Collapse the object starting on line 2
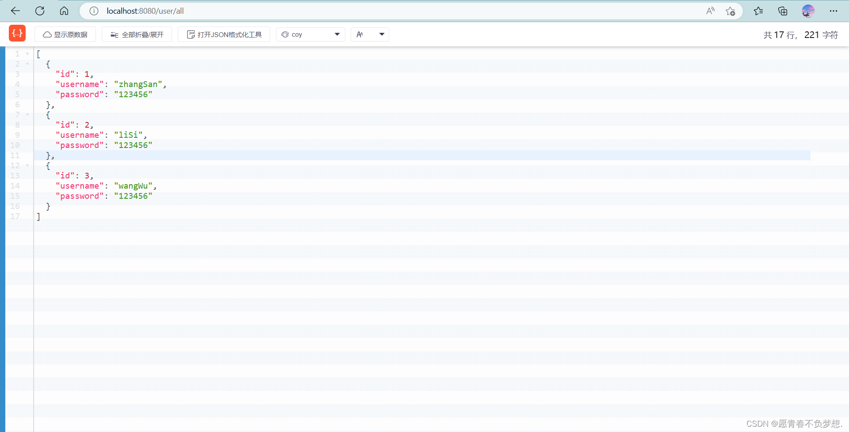Screen dimensions: 849x432 [x=27, y=64]
